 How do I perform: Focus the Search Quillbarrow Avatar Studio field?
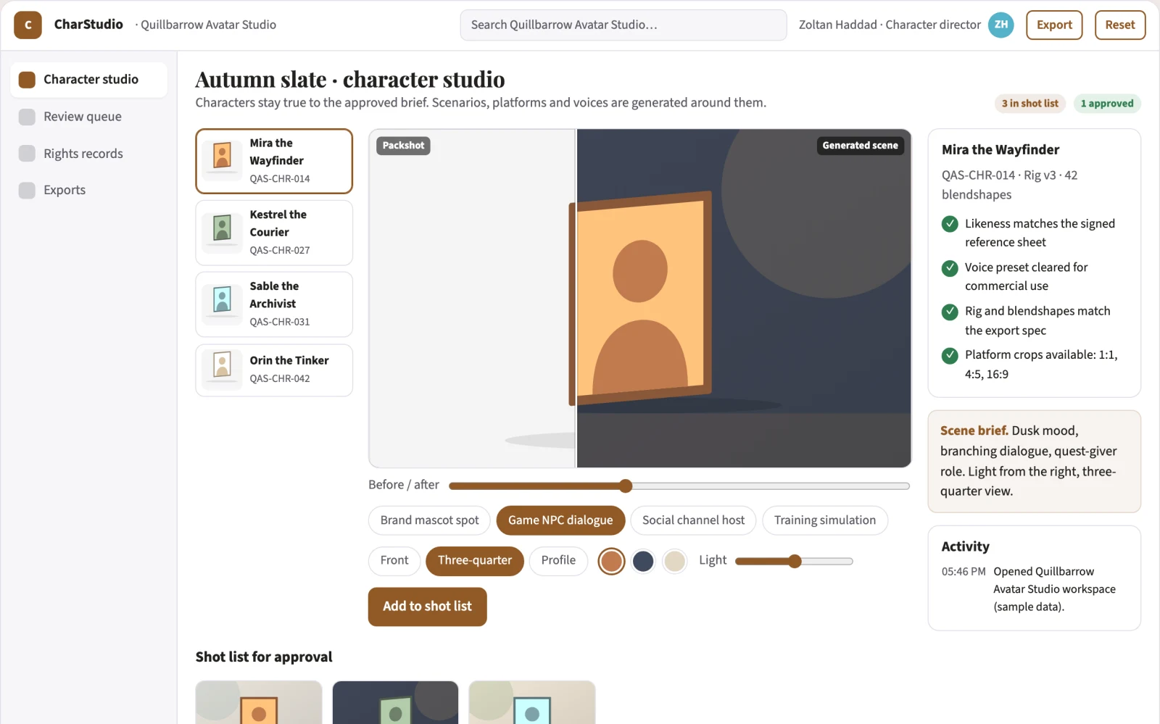click(623, 25)
